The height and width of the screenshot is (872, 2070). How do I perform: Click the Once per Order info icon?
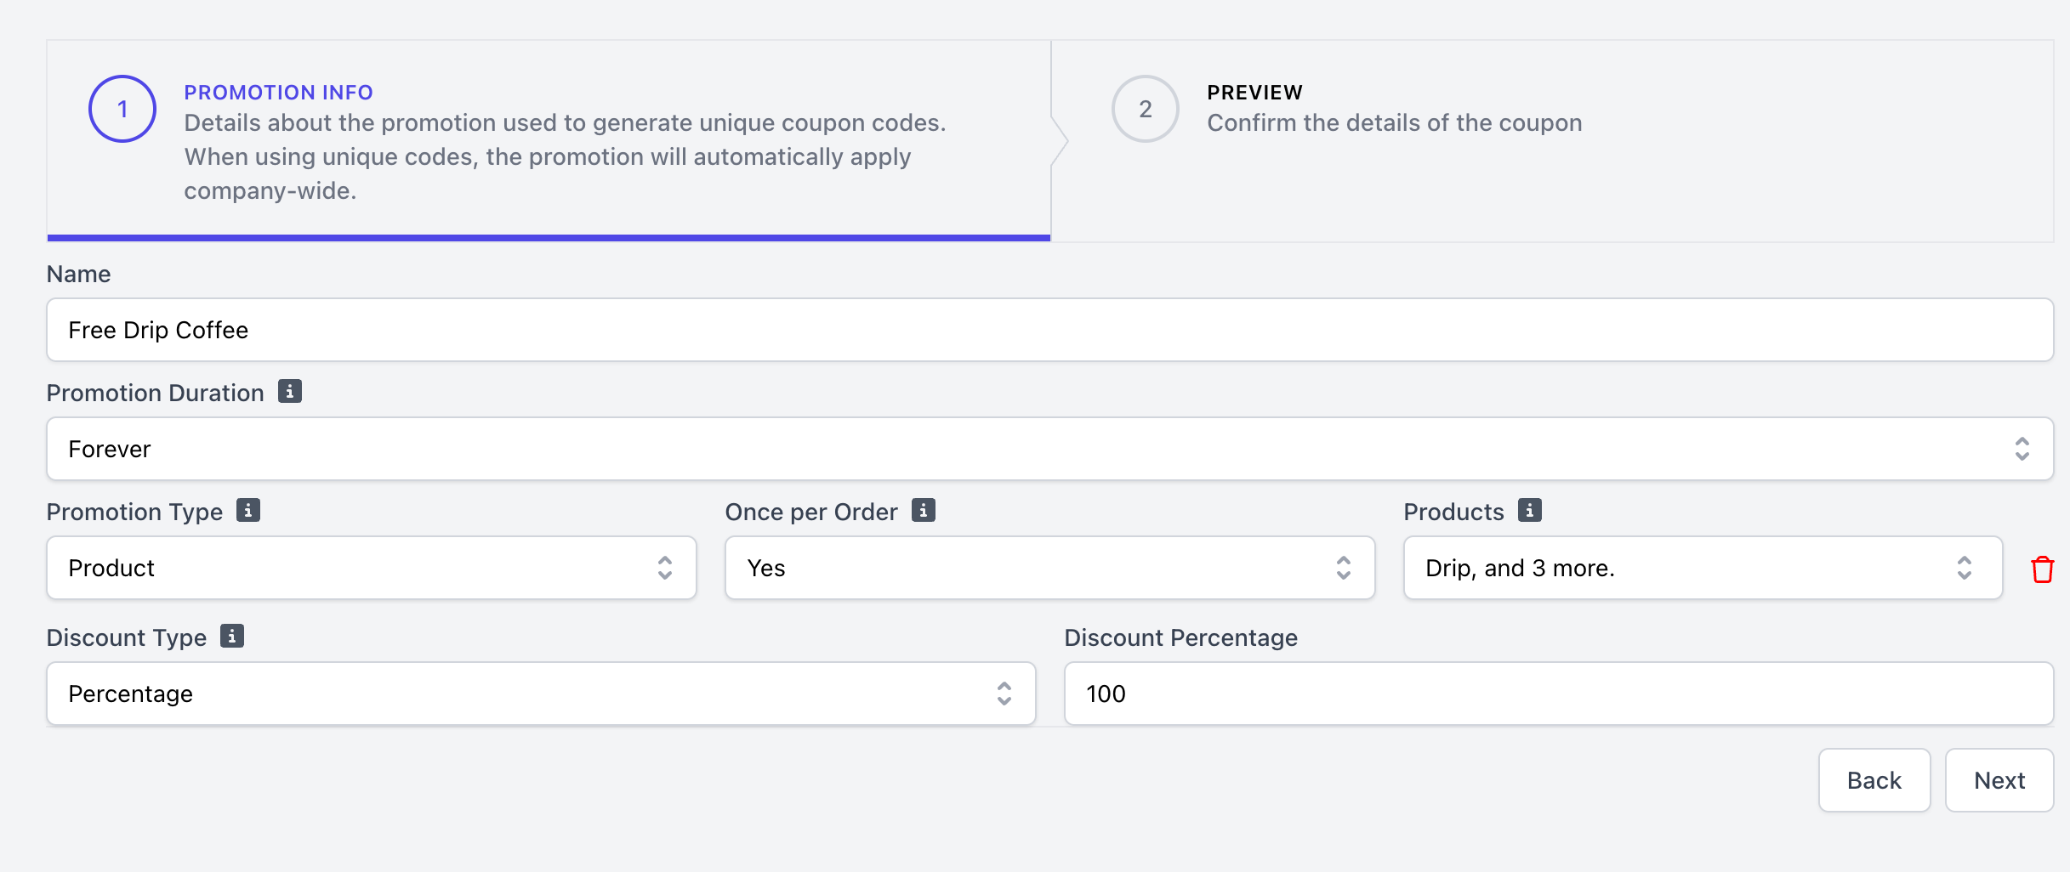click(924, 511)
